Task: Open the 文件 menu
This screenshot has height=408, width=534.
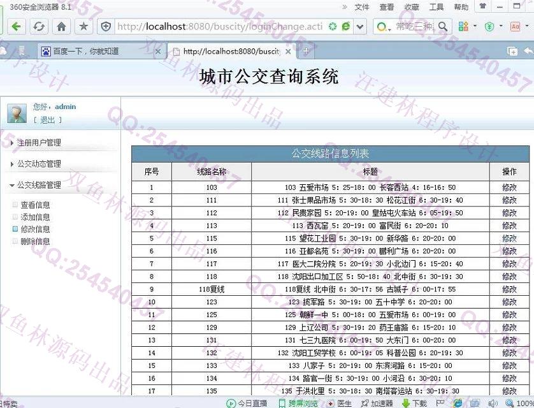Action: click(x=362, y=7)
